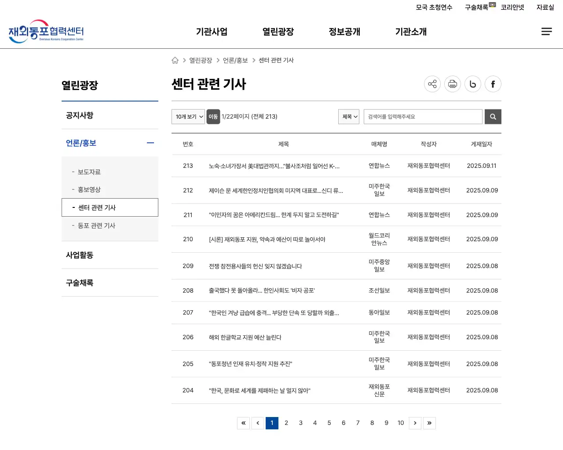
Task: Open article 210 [시론] 재외동포 지원
Action: point(267,240)
